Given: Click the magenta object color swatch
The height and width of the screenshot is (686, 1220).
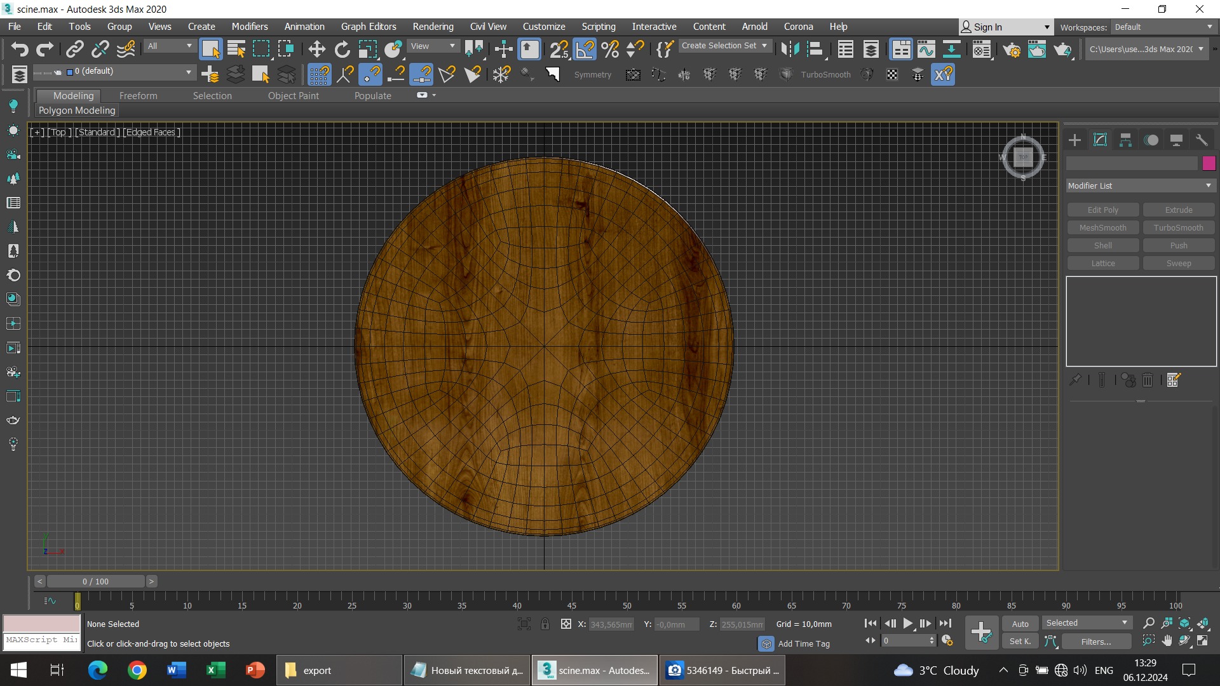Looking at the screenshot, I should [1209, 163].
